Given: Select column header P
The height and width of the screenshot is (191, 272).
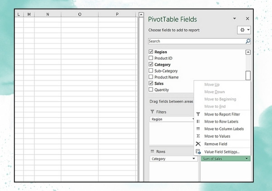Looking at the screenshot, I should tap(117, 14).
